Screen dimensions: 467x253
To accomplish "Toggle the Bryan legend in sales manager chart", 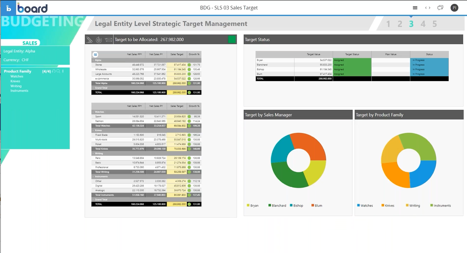I will pos(252,206).
